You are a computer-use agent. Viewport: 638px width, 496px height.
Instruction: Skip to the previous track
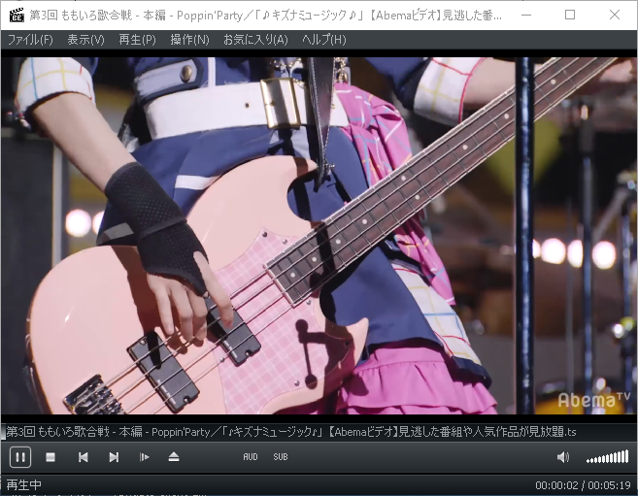(x=83, y=457)
